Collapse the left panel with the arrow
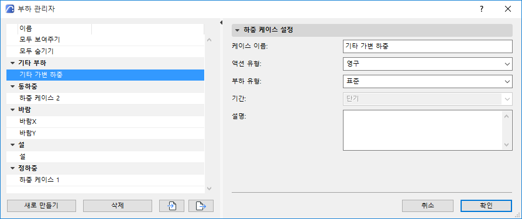This screenshot has height=219, width=522. [x=221, y=22]
